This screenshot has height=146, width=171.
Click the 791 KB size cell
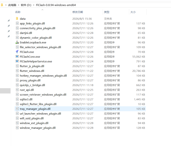pos(141,62)
